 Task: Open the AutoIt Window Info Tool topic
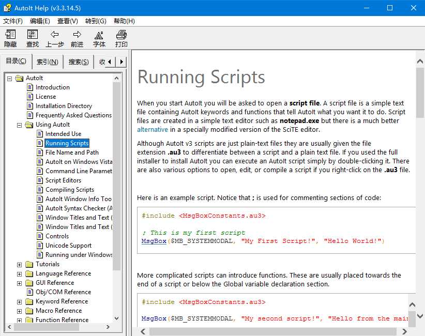79,199
